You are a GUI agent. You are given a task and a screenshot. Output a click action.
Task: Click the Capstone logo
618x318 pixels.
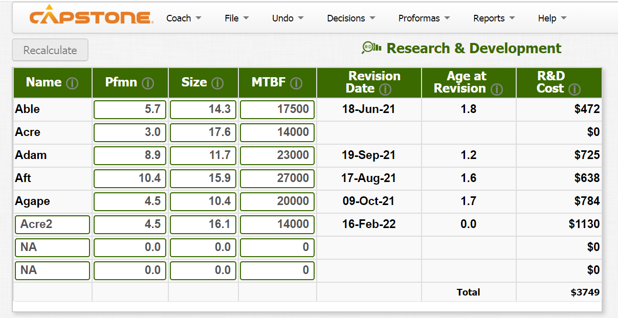point(91,15)
